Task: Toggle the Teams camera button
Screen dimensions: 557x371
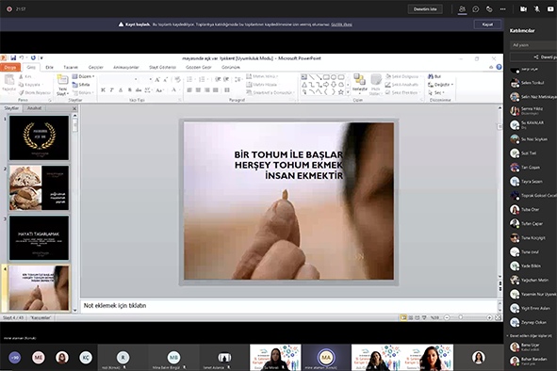Action: pos(523,9)
